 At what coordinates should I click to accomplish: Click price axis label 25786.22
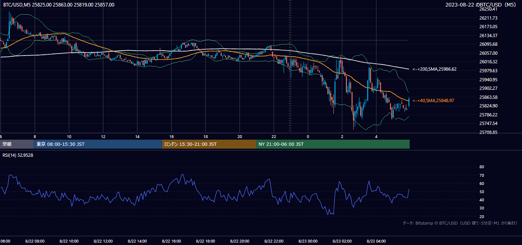click(488, 115)
